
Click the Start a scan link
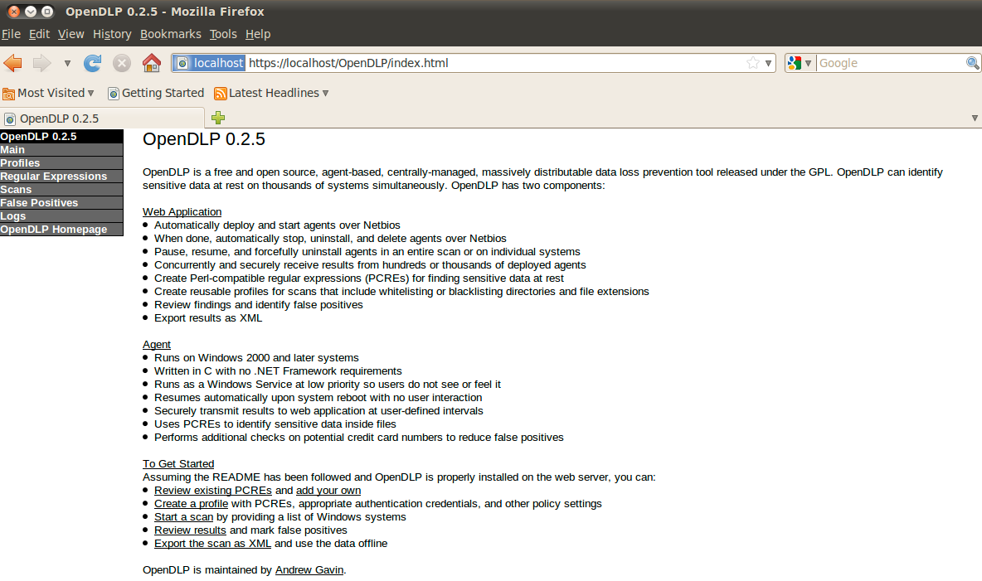coord(183,516)
